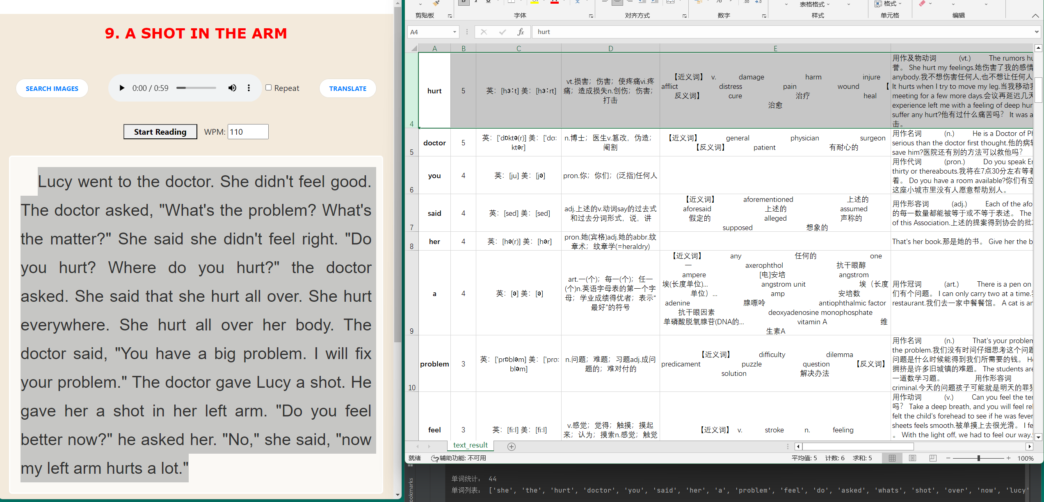Screen dimensions: 1044x502
Task: Click zoom in plus on status bar
Action: (1008, 458)
